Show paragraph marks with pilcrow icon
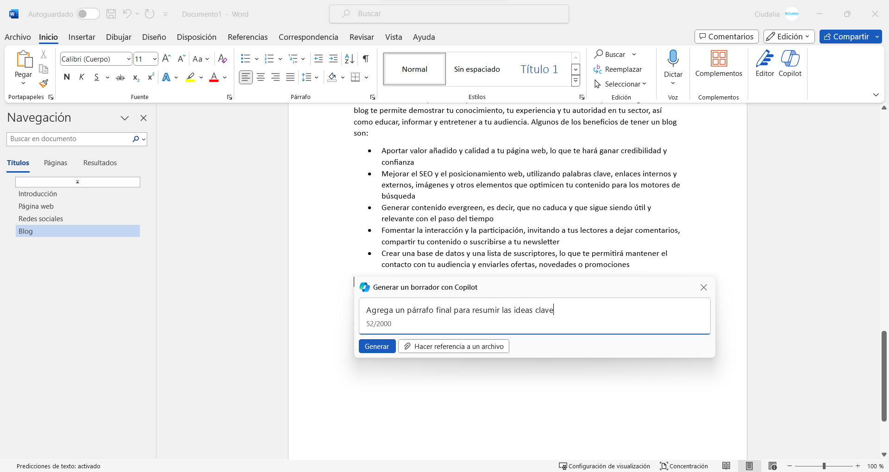889x472 pixels. 366,59
